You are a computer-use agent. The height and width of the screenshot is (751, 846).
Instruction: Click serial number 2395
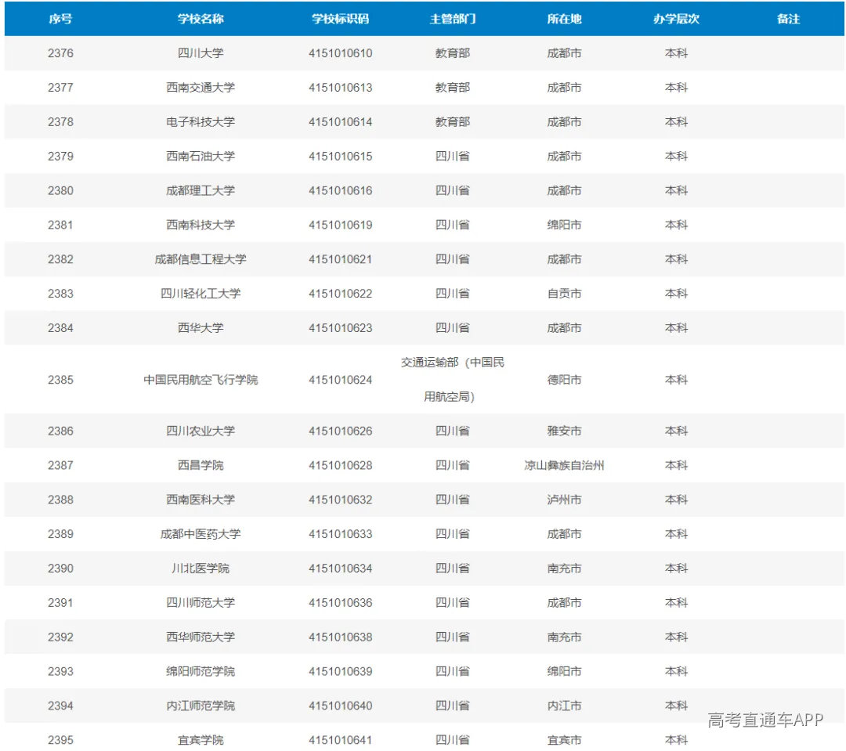(x=60, y=740)
